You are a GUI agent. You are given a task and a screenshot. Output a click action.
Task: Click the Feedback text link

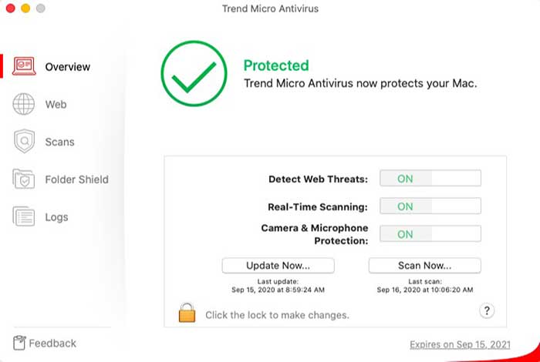52,343
